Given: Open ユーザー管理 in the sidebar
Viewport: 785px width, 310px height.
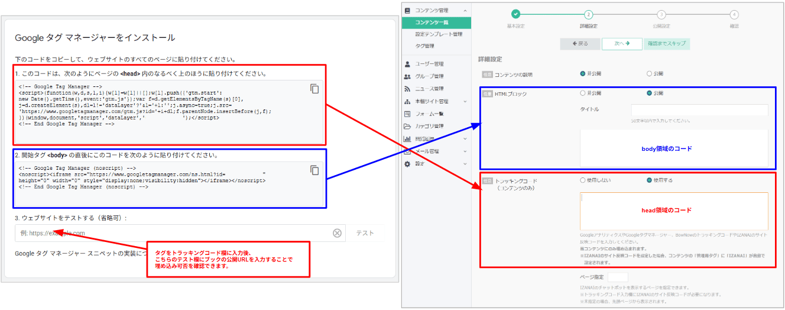Looking at the screenshot, I should coord(429,64).
